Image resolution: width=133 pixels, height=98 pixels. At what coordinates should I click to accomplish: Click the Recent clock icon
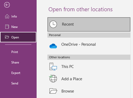tap(53, 24)
